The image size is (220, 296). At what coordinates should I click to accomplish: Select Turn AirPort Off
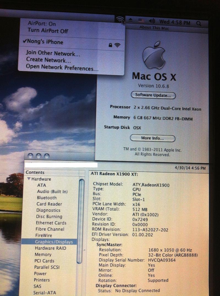[x=48, y=30]
